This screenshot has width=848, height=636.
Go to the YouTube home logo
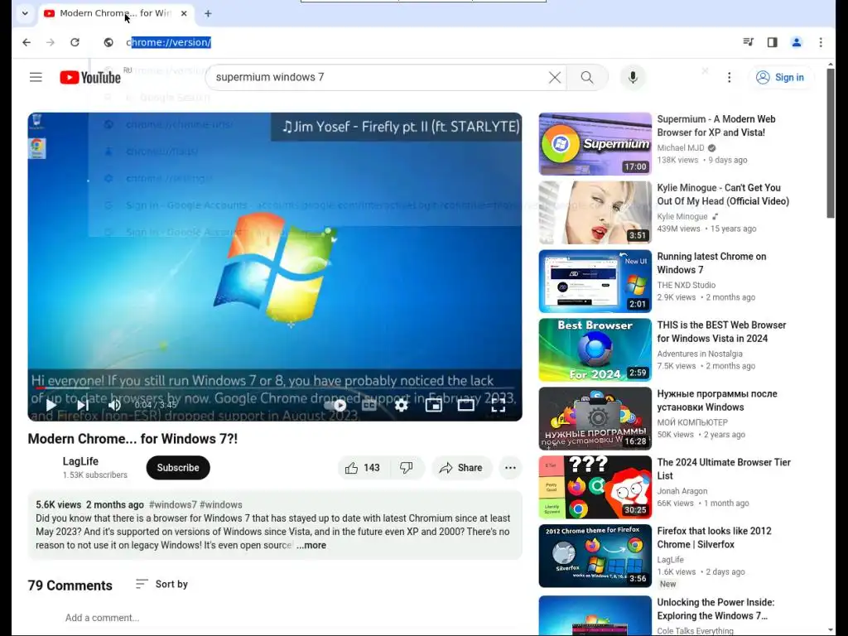pyautogui.click(x=89, y=77)
